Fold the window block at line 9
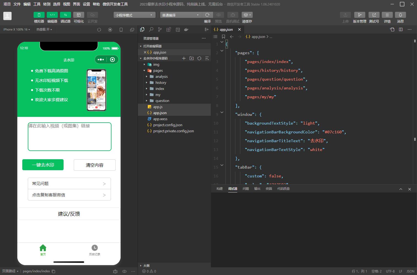Image resolution: width=417 pixels, height=275 pixels. [222, 112]
